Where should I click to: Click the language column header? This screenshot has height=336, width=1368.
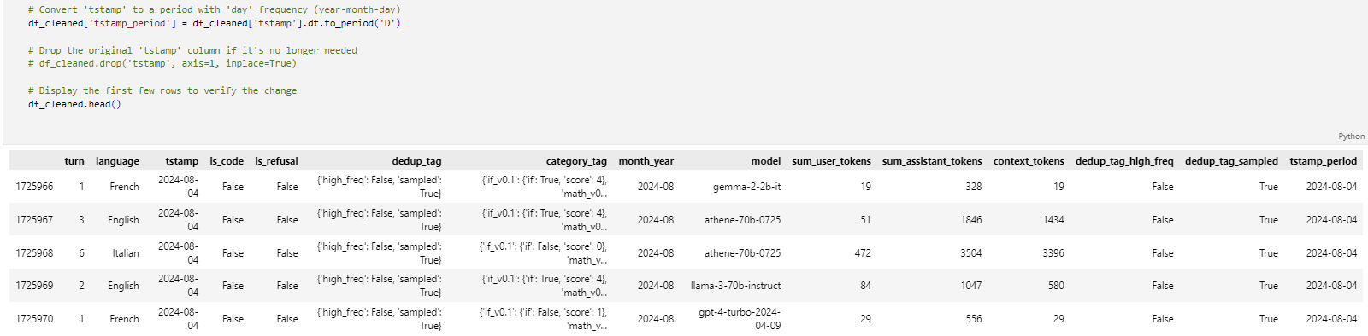click(x=117, y=161)
